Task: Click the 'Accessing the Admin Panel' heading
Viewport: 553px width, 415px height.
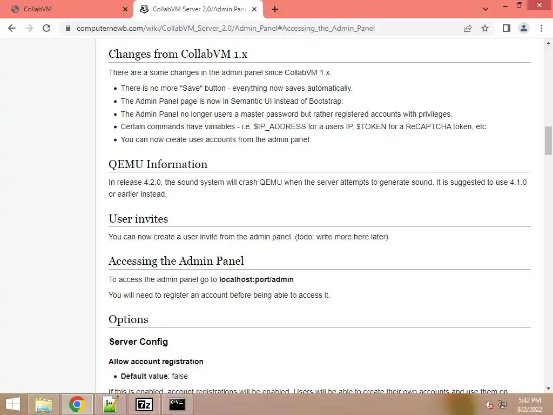Action: (x=177, y=261)
